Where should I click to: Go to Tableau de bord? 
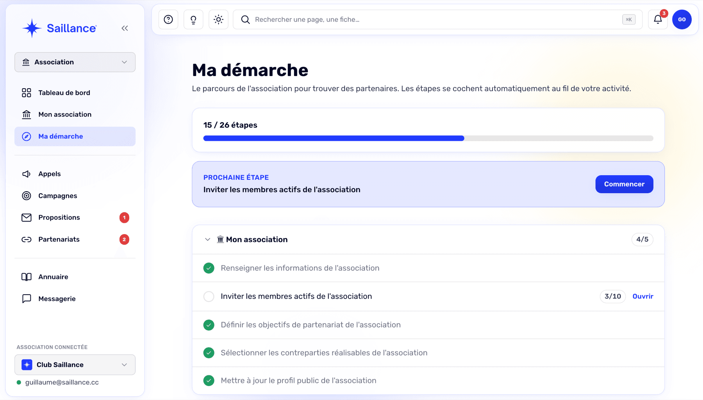point(75,92)
